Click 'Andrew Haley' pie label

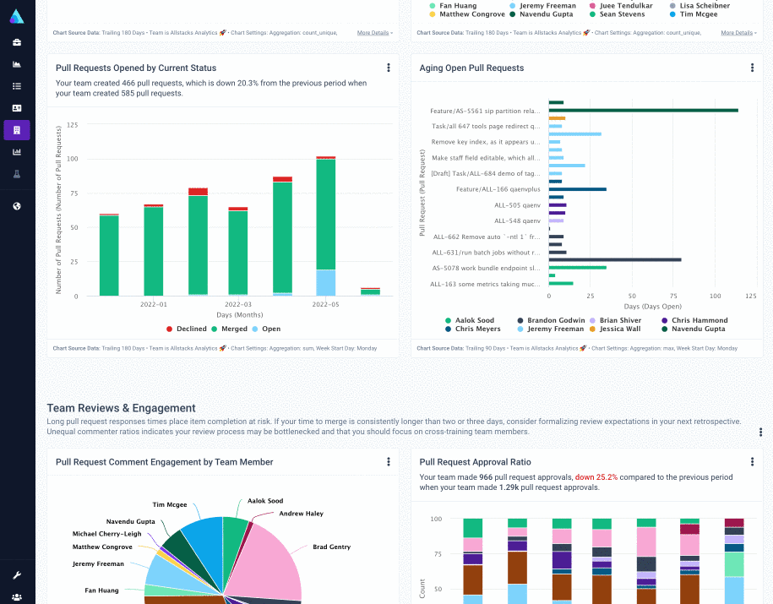click(302, 514)
